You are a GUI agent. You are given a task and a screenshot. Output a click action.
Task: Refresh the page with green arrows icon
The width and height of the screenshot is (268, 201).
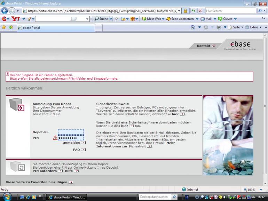[x=193, y=11]
